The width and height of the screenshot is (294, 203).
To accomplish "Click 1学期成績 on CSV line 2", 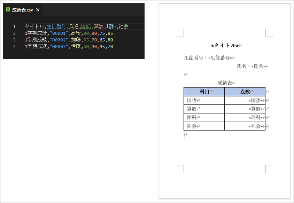I will coord(36,33).
